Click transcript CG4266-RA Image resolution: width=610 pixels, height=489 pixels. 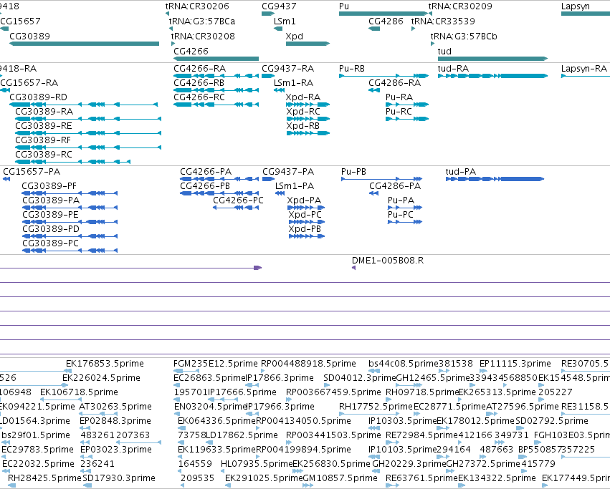pyautogui.click(x=199, y=69)
